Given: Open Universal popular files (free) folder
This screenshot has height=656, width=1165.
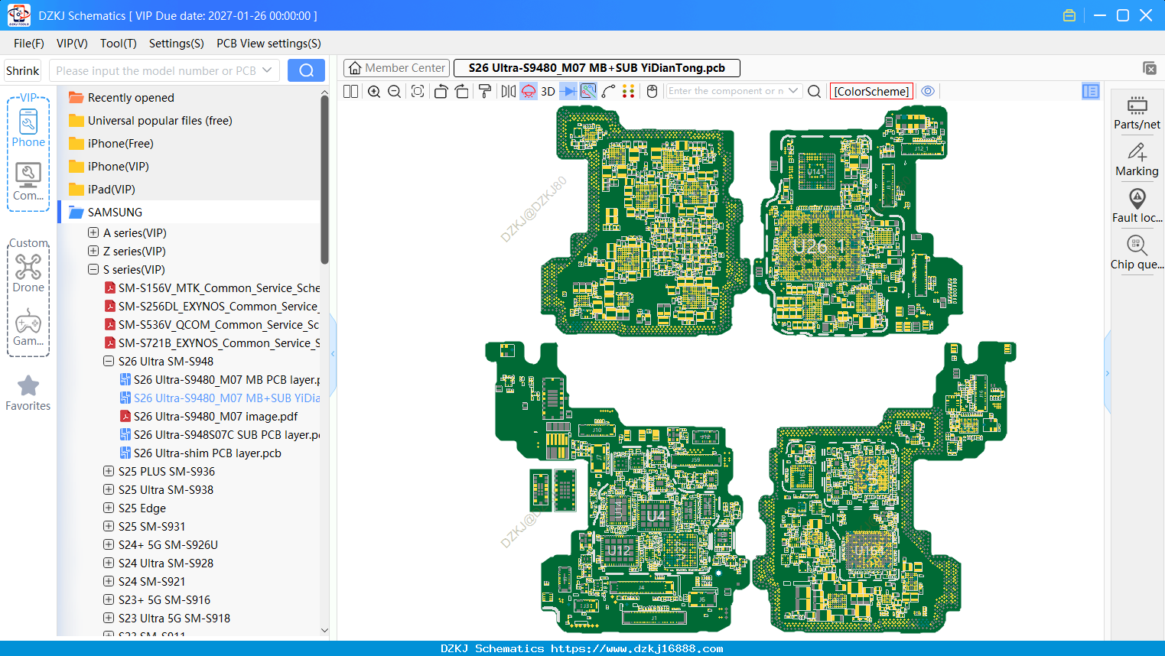Looking at the screenshot, I should pyautogui.click(x=160, y=120).
